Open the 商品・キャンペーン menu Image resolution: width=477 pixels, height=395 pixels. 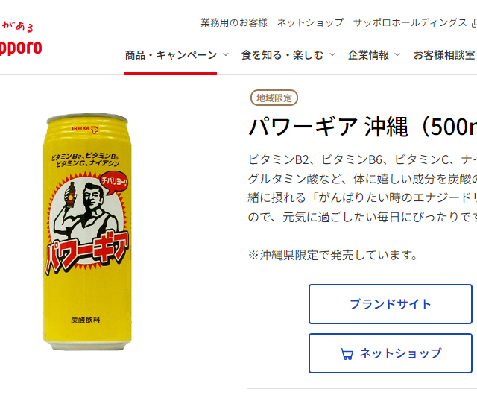pyautogui.click(x=171, y=55)
